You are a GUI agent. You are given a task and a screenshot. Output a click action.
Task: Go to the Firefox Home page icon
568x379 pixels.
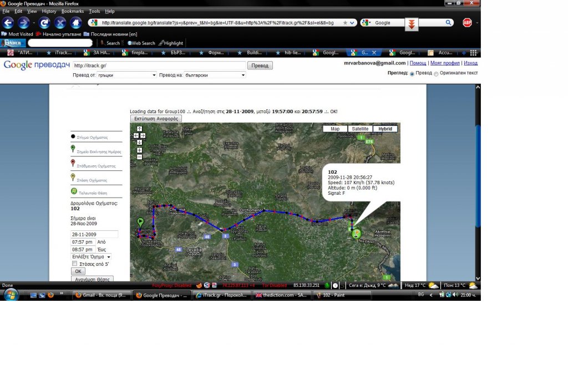pyautogui.click(x=76, y=23)
